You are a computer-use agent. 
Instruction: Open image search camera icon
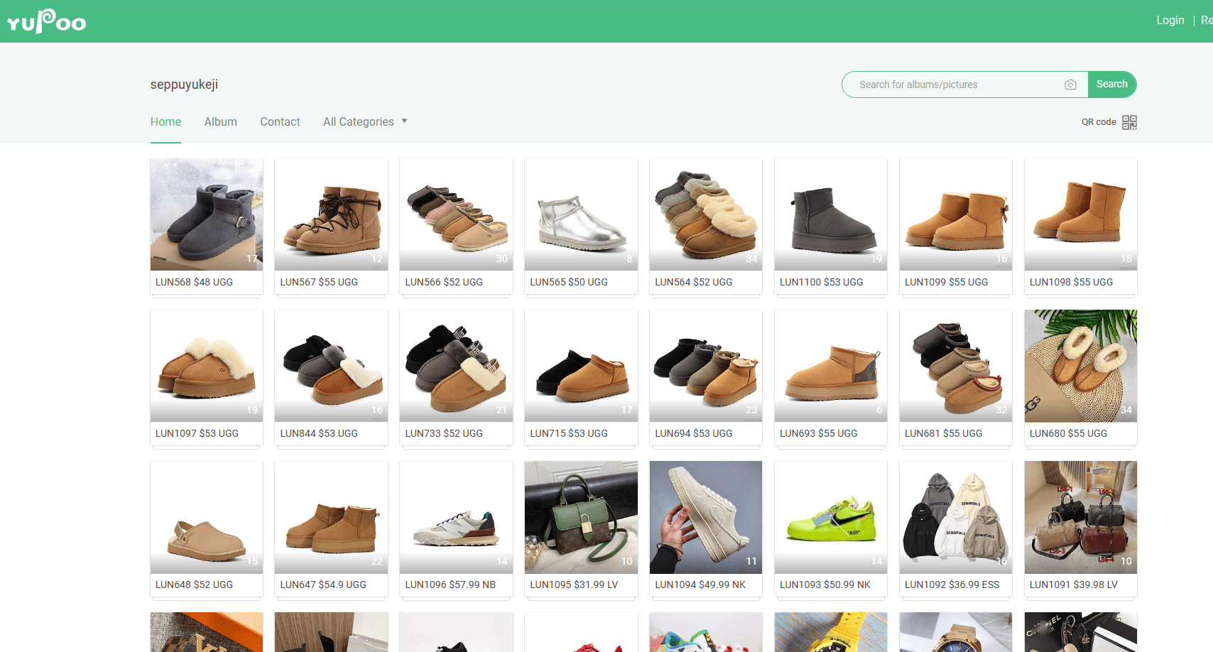pos(1070,85)
